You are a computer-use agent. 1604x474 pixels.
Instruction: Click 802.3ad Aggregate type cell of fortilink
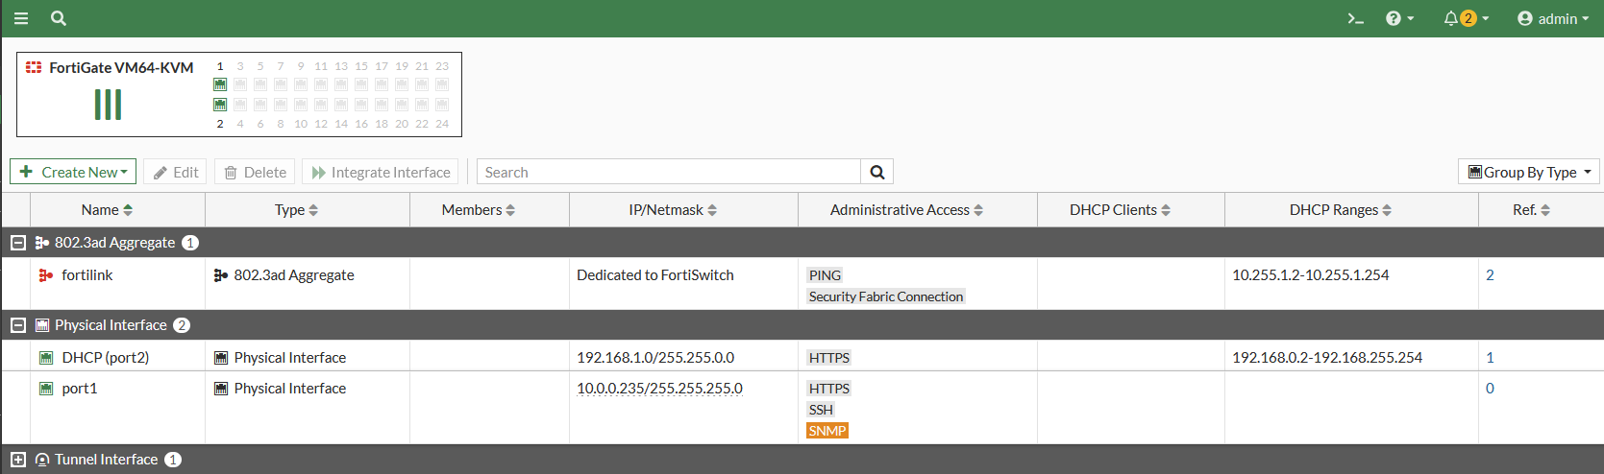coord(284,275)
